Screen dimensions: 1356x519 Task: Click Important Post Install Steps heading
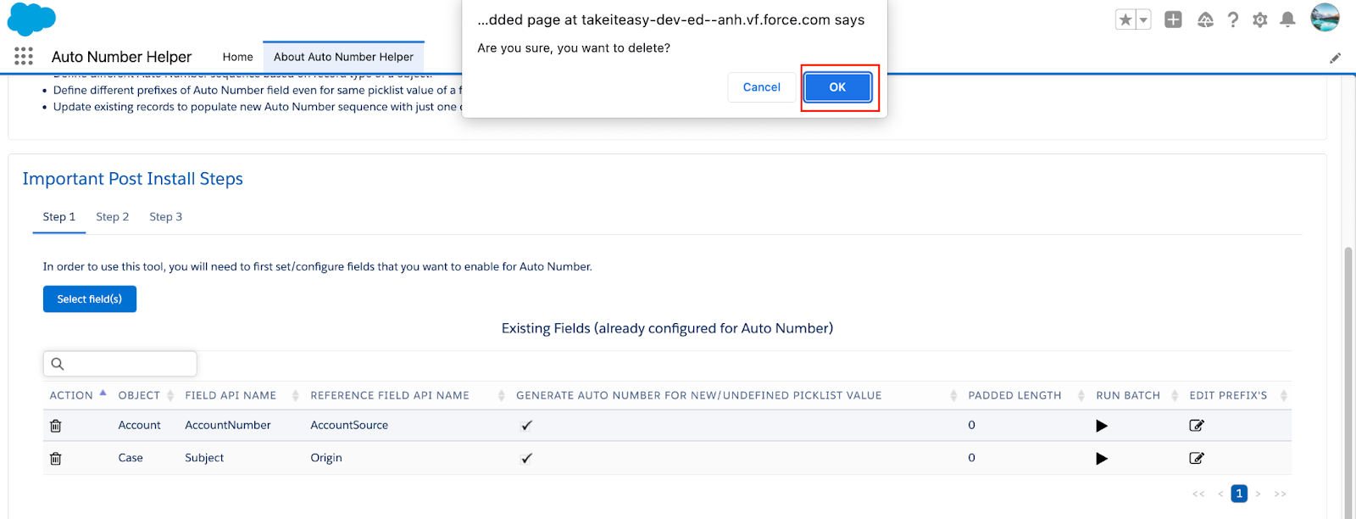coord(133,179)
